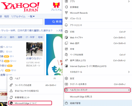Screen dimensions: 132x106
Task: Click the 112 comment count
Action: pos(13,61)
